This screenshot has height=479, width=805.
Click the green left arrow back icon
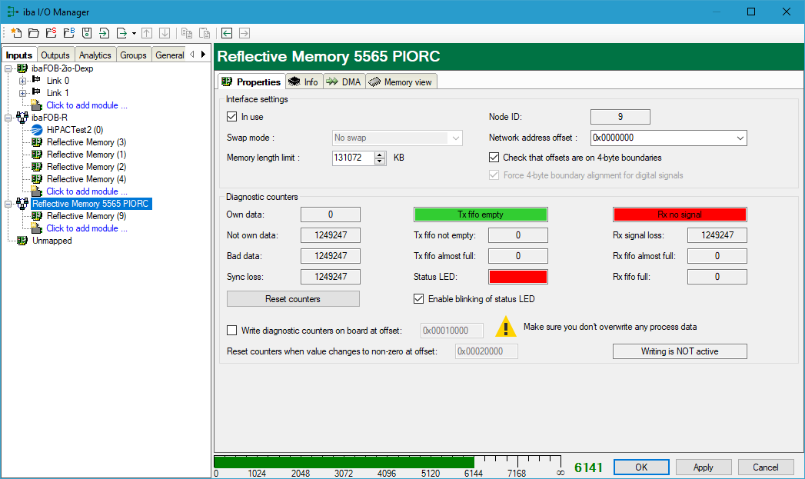pyautogui.click(x=227, y=33)
